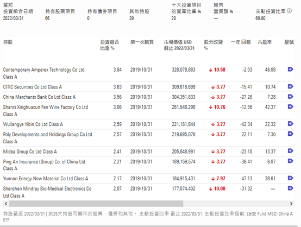Open Yunnan Energy New Material Co Ltd

(46, 179)
